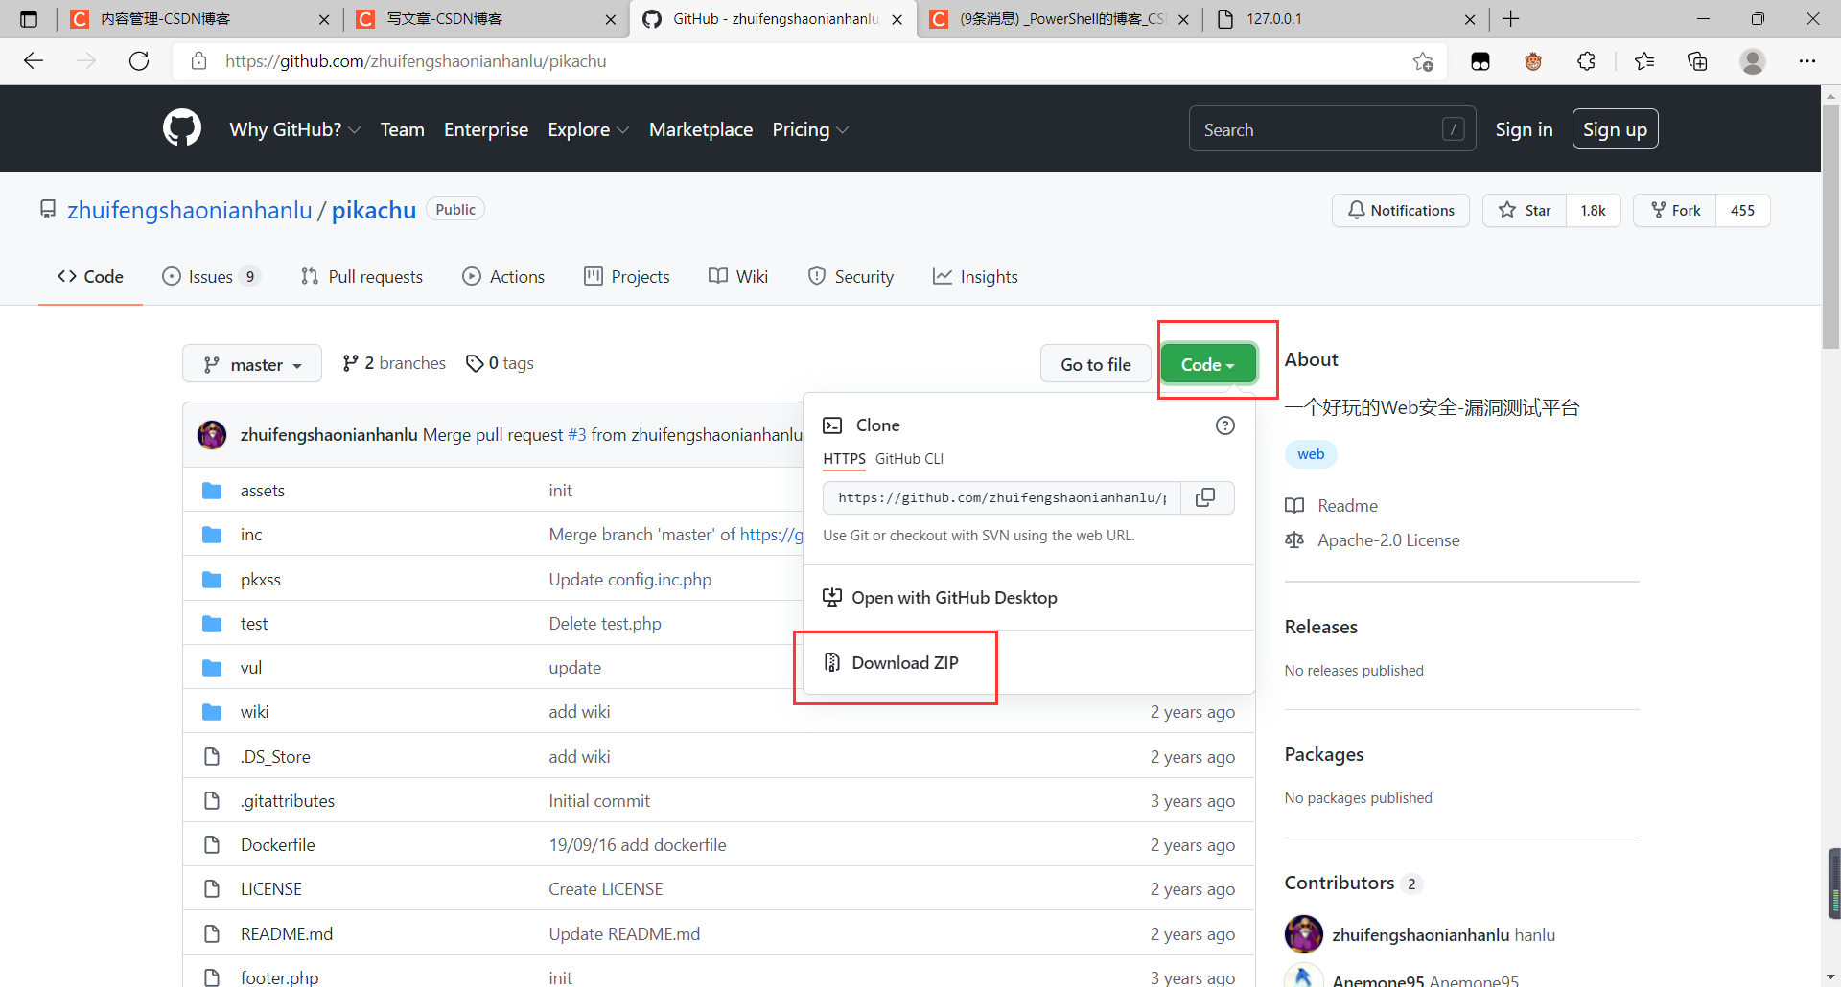The width and height of the screenshot is (1841, 987).
Task: Click the Dockerfile file icon
Action: pos(212,845)
